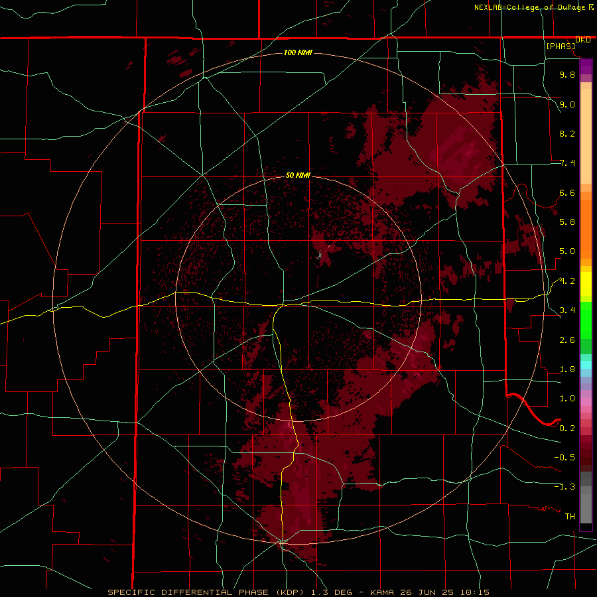The width and height of the screenshot is (597, 597).
Task: Click the 8.2 value on the color scale
Action: (567, 133)
